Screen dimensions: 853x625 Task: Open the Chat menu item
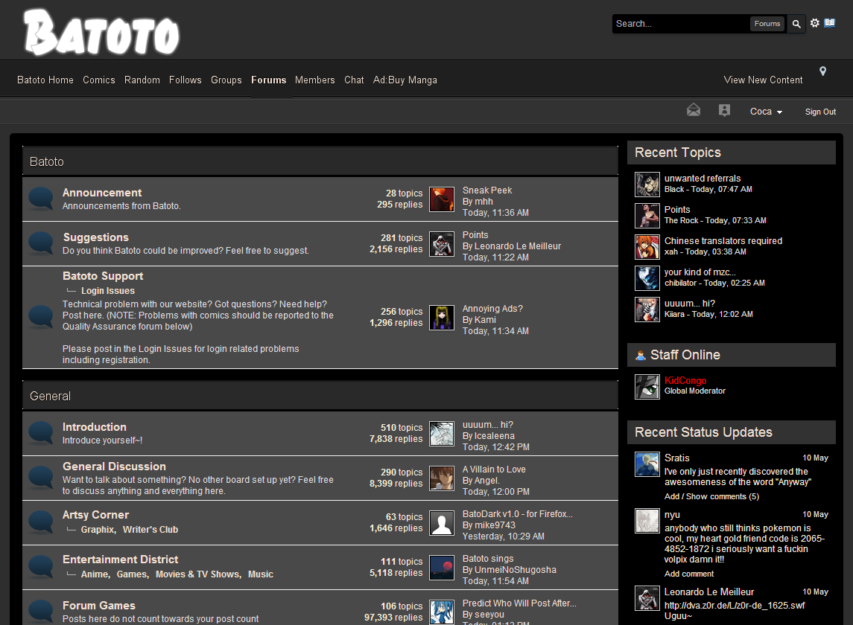pos(354,80)
